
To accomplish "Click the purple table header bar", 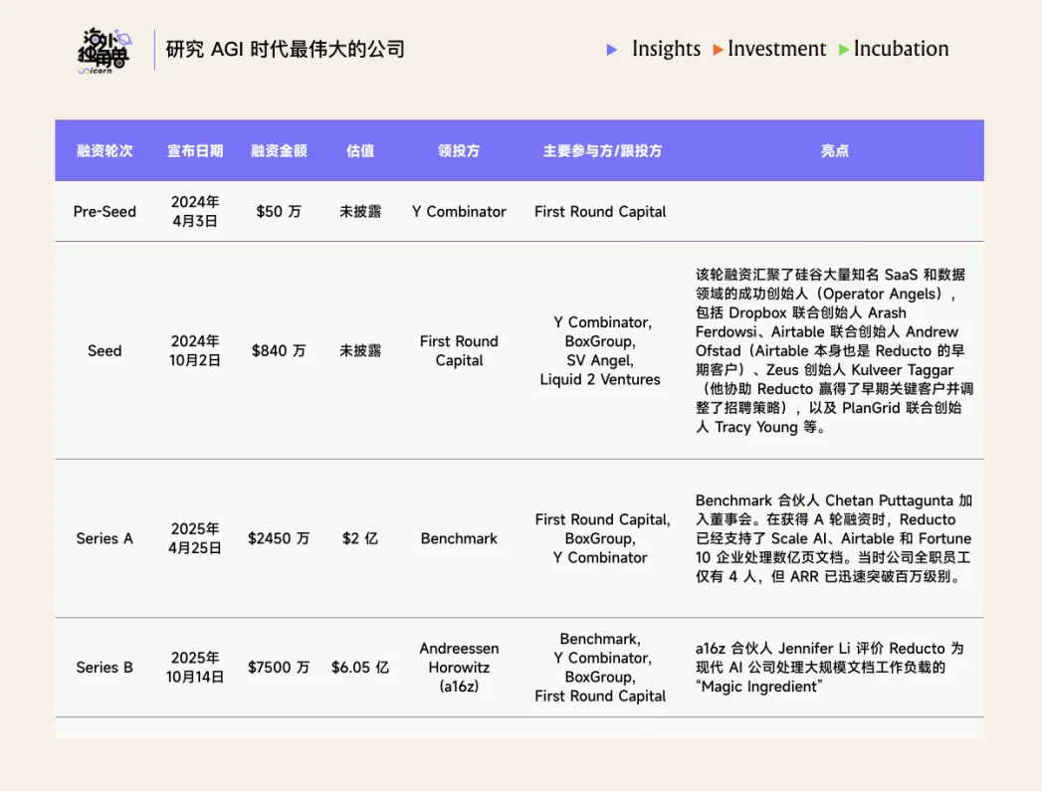I will tap(519, 150).
